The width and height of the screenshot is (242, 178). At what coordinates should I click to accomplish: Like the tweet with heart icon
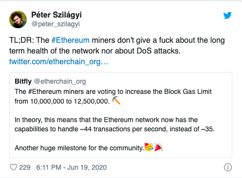[13, 167]
